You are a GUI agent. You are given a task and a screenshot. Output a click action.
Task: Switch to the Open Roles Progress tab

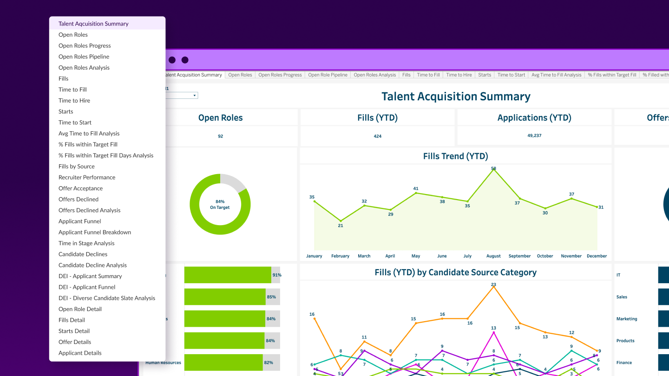[x=280, y=75]
